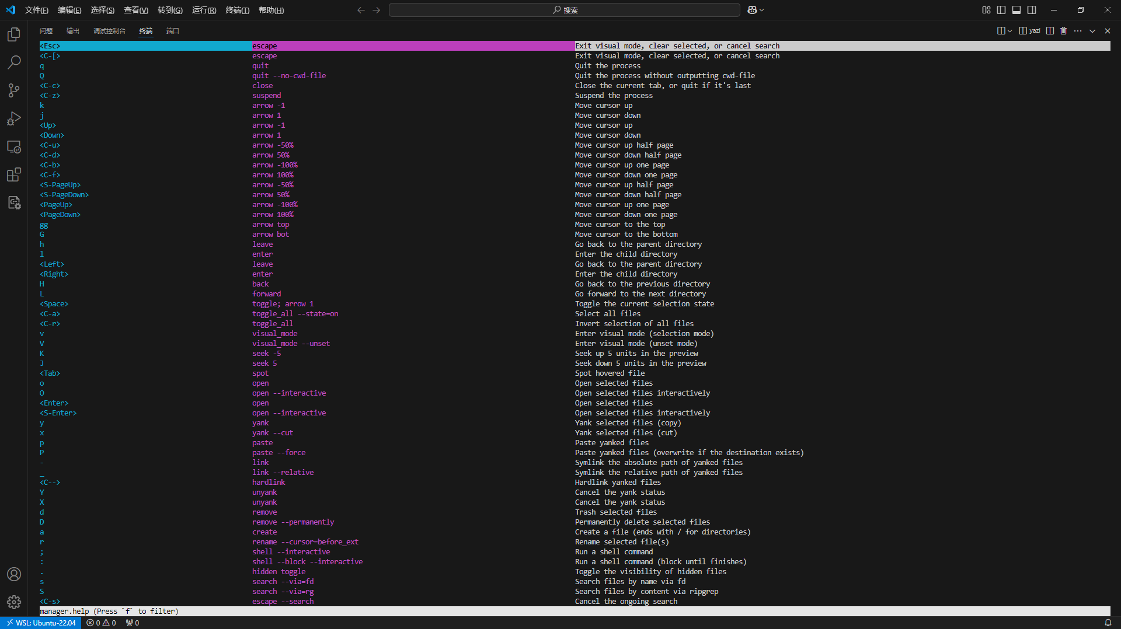The height and width of the screenshot is (629, 1121).
Task: Select the 终端 panel tab
Action: 146,31
